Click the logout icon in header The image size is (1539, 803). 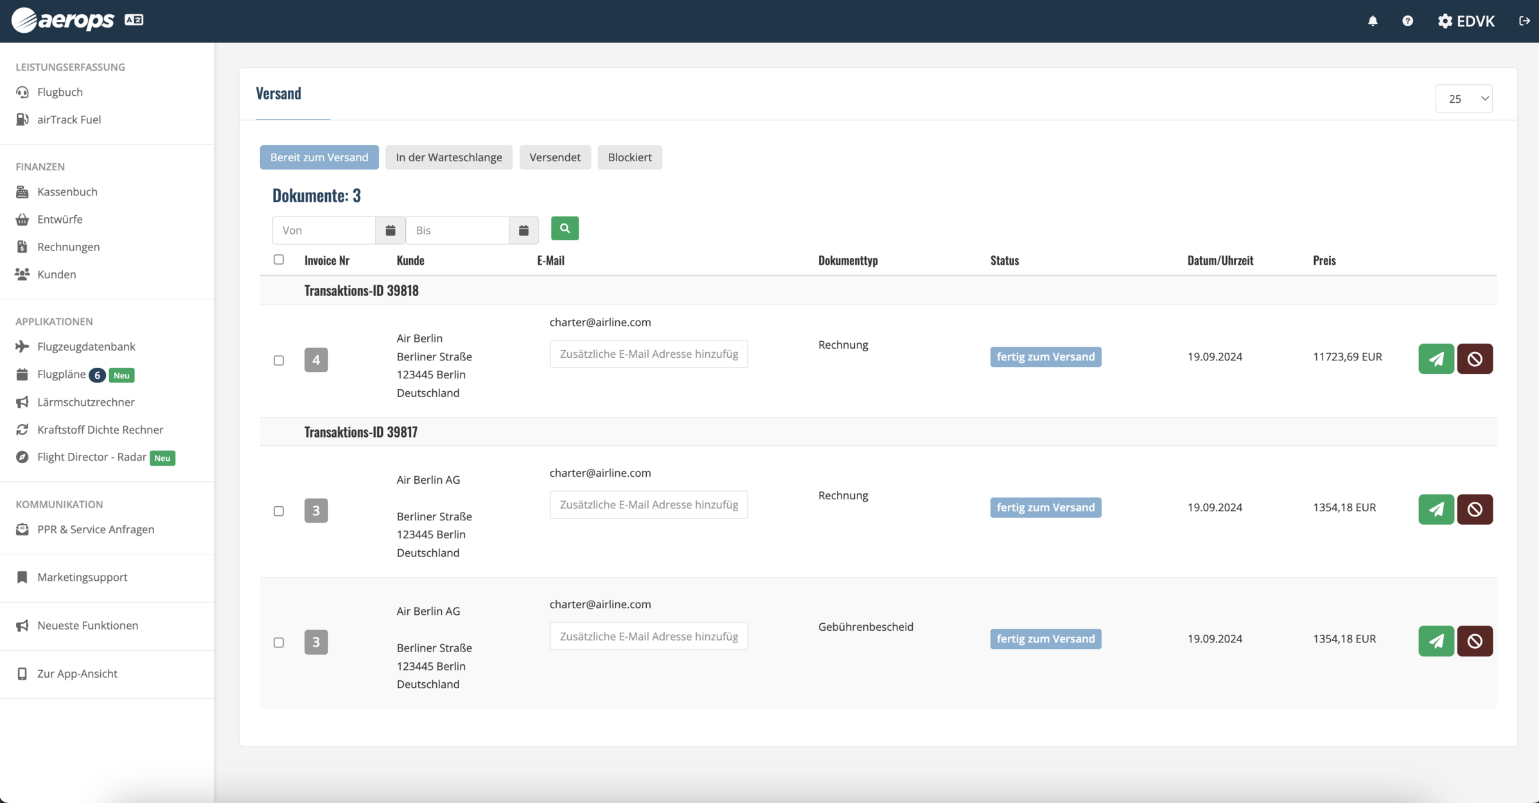pos(1524,21)
